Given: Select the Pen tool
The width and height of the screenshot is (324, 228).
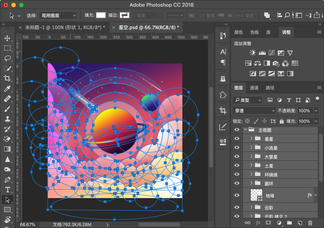Looking at the screenshot, I should coord(7,179).
